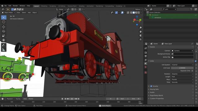Toggle viewport gizmos display
The width and height of the screenshot is (198, 111).
pos(117,13)
